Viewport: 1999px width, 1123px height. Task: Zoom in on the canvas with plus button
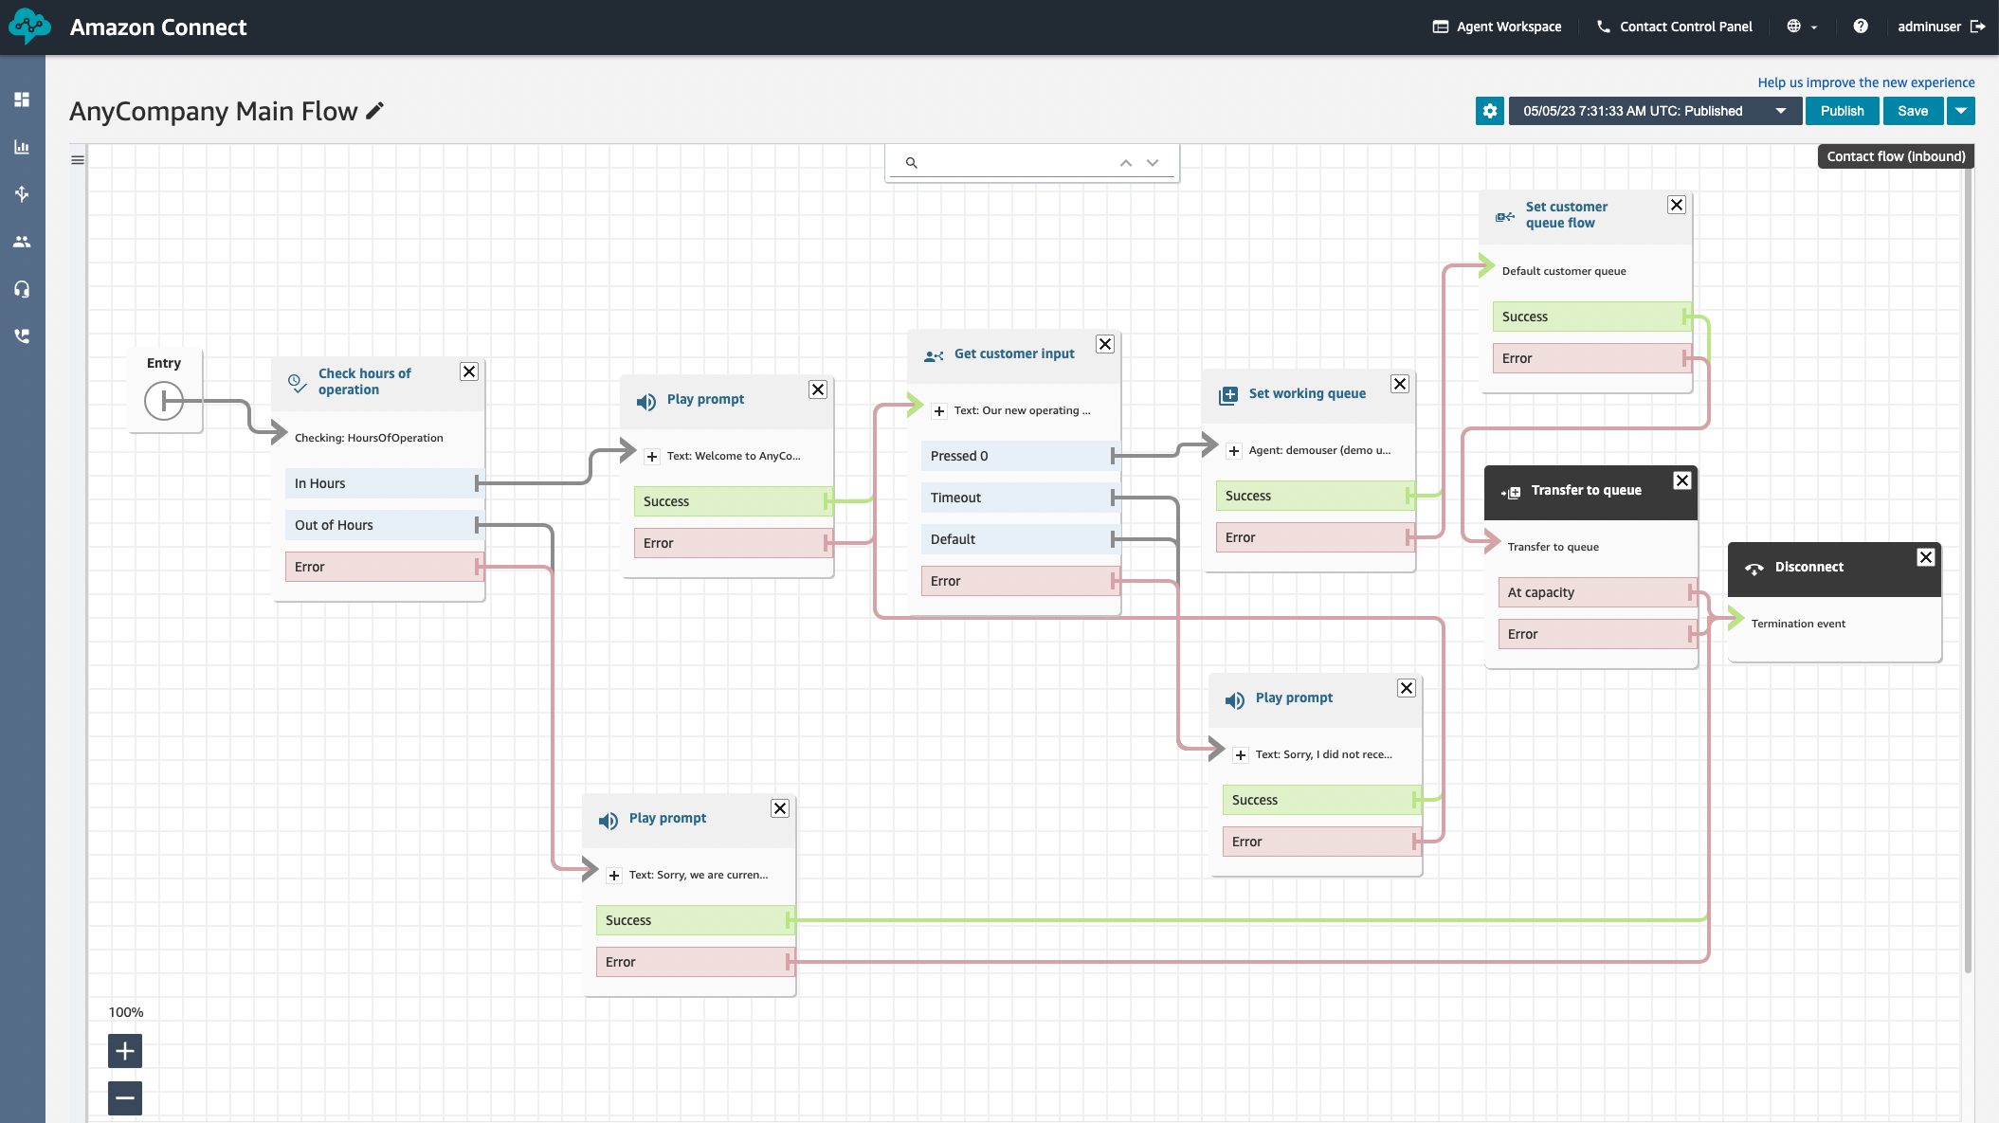click(125, 1050)
